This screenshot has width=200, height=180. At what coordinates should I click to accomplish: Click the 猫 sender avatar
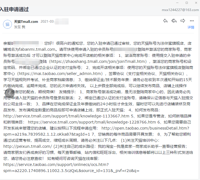click(7, 24)
